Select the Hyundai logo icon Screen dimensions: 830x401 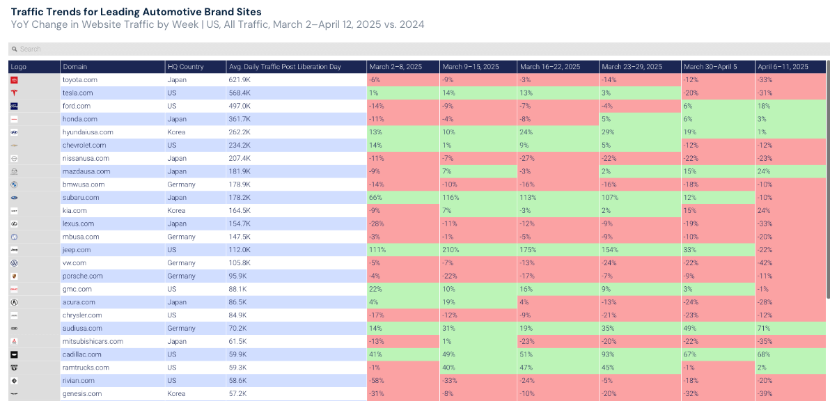15,132
